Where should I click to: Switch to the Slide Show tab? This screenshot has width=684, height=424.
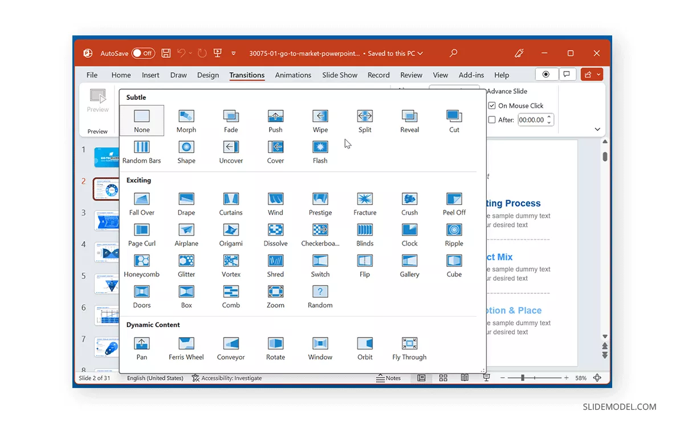340,75
